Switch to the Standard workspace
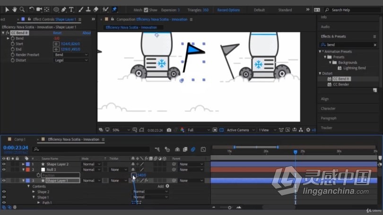 click(285, 10)
